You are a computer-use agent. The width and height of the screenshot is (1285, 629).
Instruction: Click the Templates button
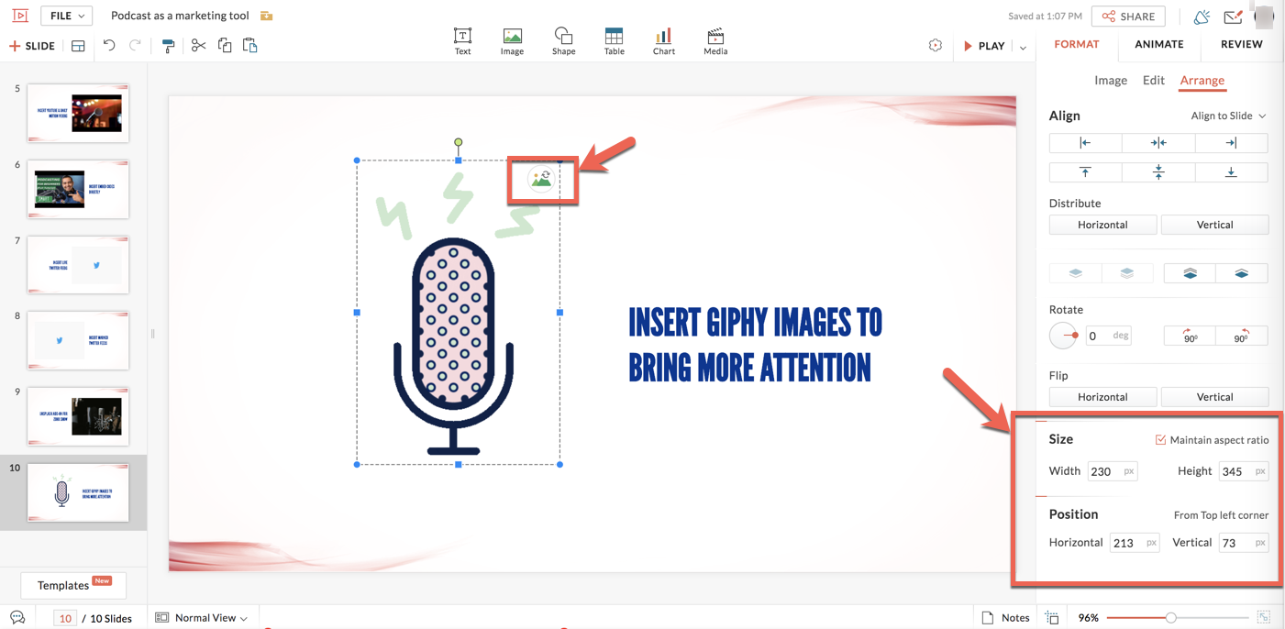coord(73,585)
